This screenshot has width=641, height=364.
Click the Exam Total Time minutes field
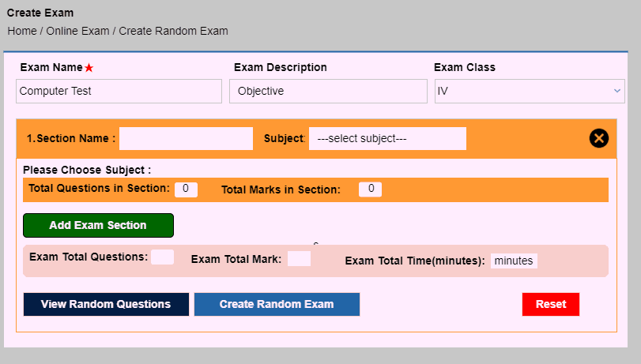[x=514, y=261]
